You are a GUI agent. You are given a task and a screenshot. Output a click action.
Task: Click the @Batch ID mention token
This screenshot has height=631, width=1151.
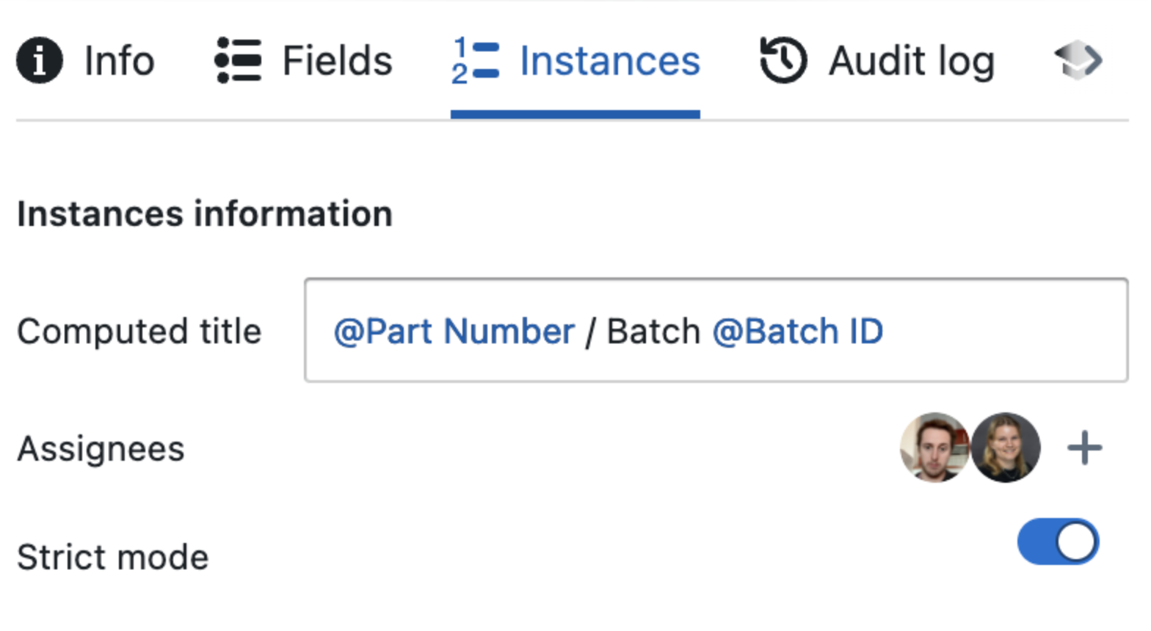tap(798, 332)
